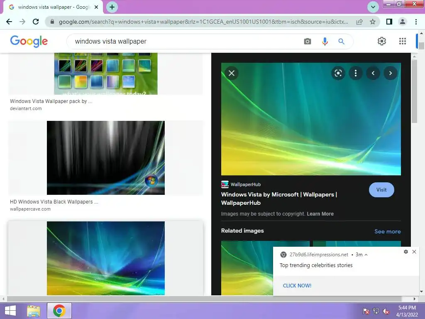425x319 pixels.
Task: Open the Action Center flag icon
Action: point(366,311)
